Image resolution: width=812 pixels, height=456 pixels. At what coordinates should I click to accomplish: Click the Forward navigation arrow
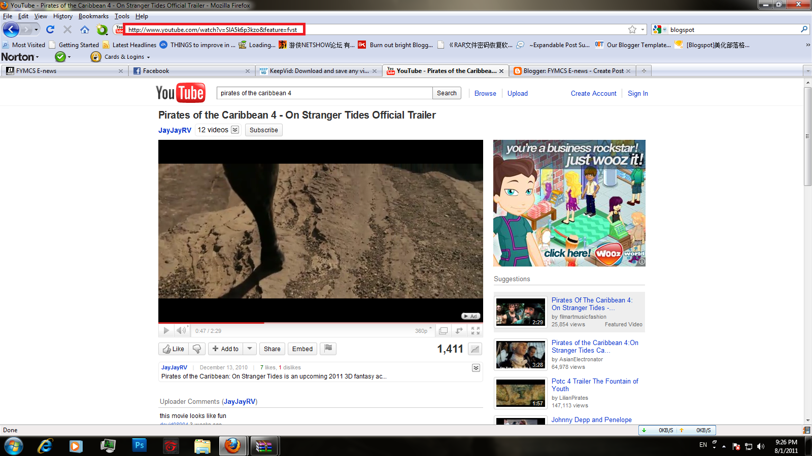click(26, 29)
